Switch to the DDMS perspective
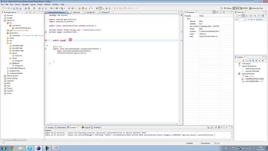This screenshot has width=268, height=151. [244, 8]
